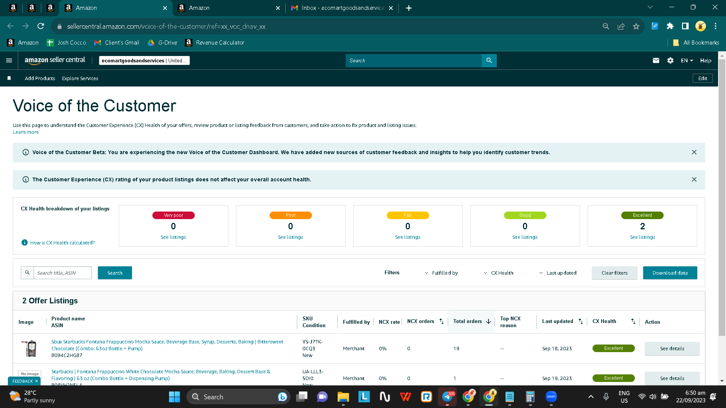726x408 pixels.
Task: Click the Seller Central top search field
Action: pos(414,60)
